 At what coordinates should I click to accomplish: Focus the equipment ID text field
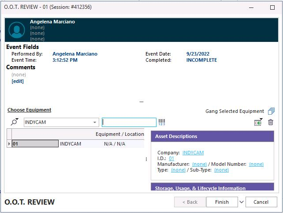tap(129, 122)
